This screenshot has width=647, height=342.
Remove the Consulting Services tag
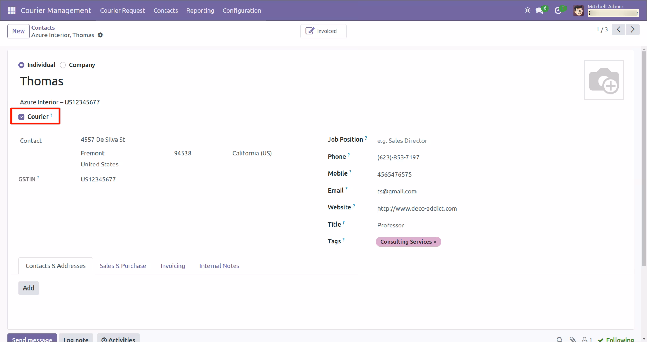pyautogui.click(x=435, y=242)
